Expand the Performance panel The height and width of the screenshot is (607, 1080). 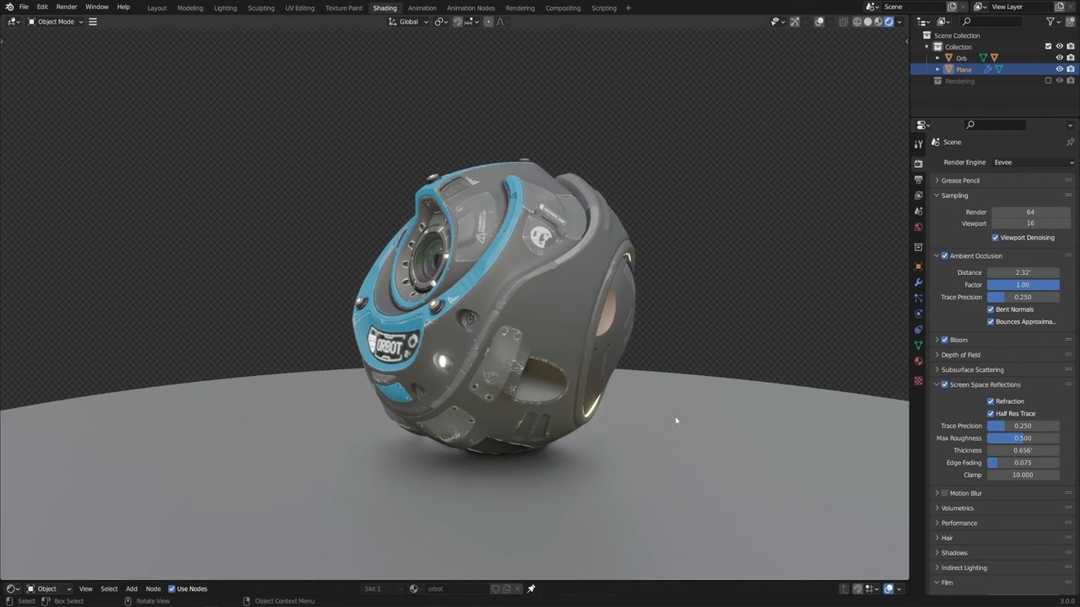pyautogui.click(x=959, y=524)
